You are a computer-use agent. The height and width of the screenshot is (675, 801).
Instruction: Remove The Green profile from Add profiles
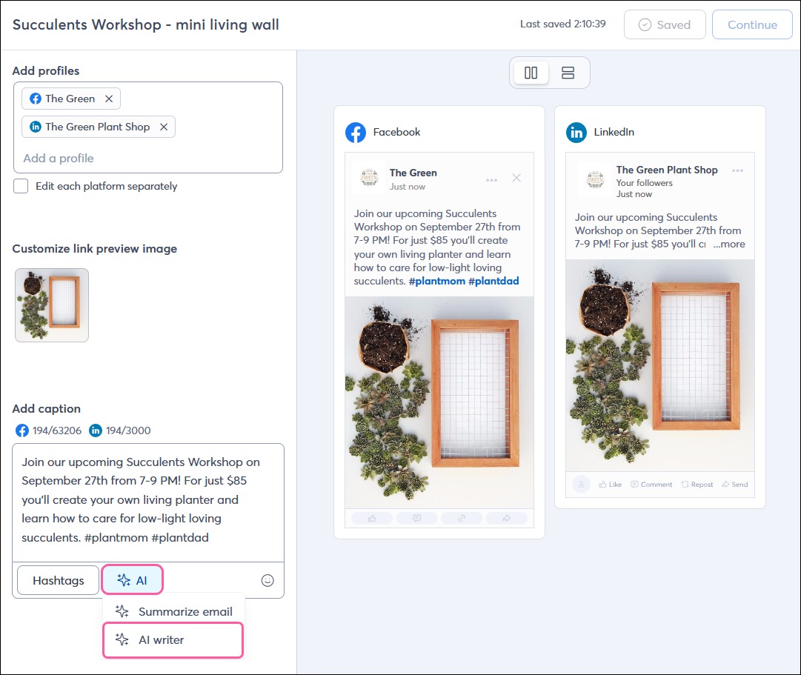pyautogui.click(x=109, y=98)
